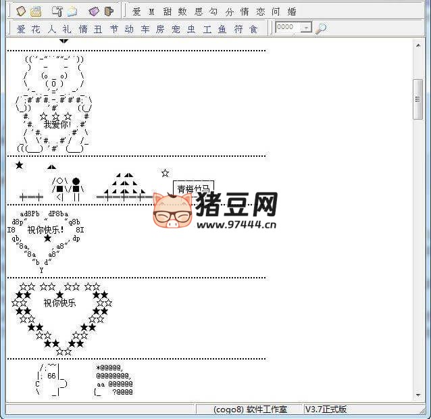Select the 礼 category button
431x419 pixels.
[67, 28]
